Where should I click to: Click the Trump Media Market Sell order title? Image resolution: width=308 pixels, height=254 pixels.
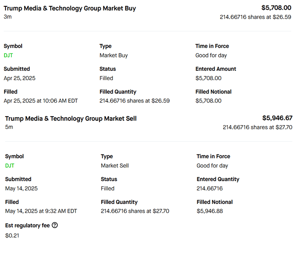71,118
